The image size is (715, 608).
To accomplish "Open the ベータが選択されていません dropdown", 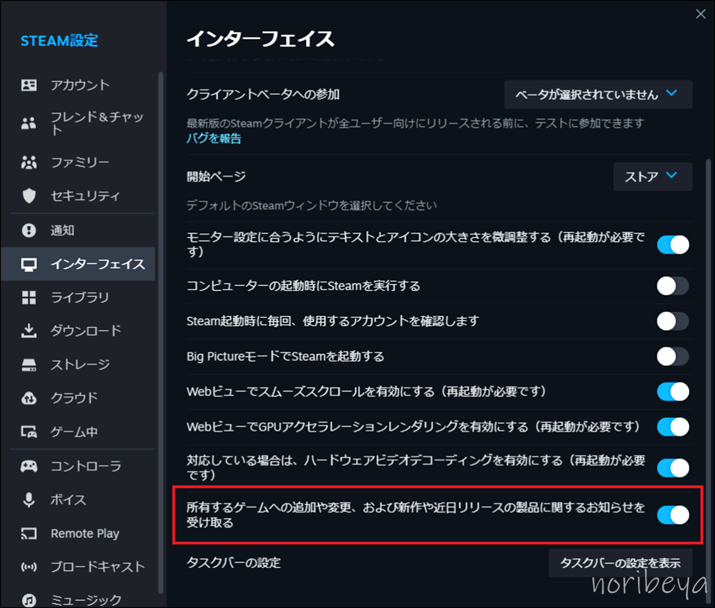I will point(598,94).
